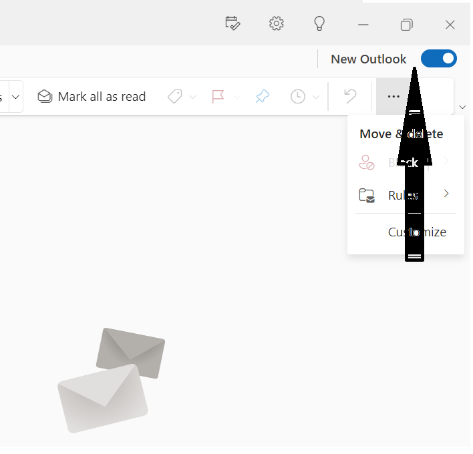This screenshot has height=454, width=473.
Task: Click the Pin icon
Action: point(263,97)
